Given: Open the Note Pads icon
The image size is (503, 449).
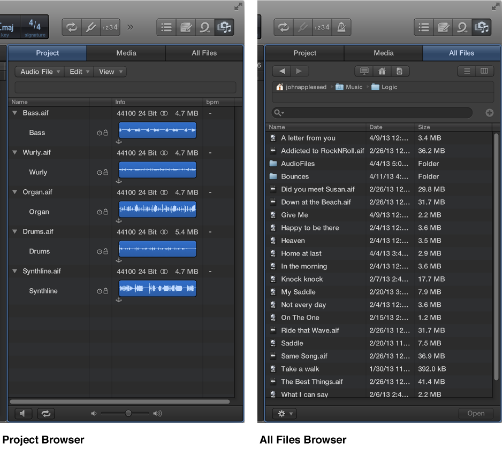Looking at the screenshot, I should (185, 27).
